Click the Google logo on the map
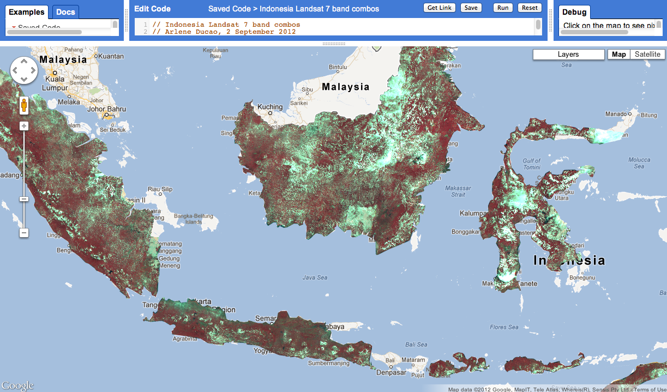 pos(17,385)
